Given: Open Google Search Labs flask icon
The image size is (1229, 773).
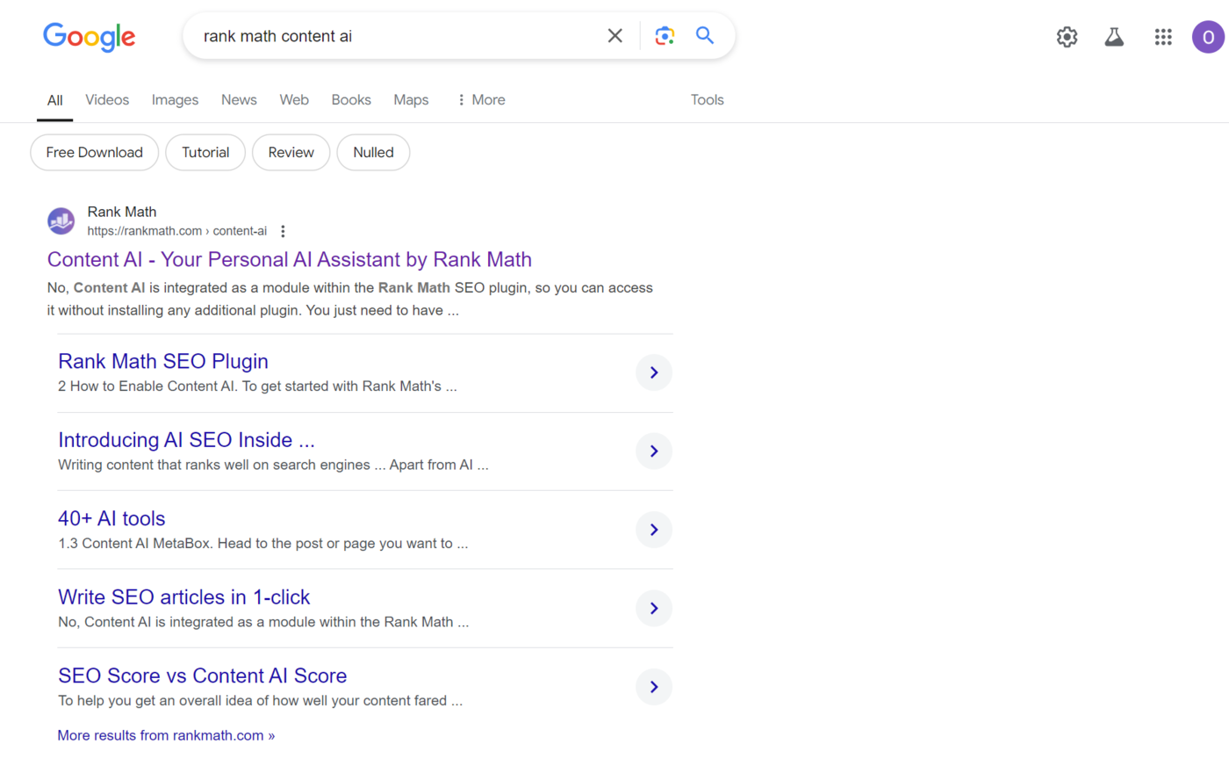Looking at the screenshot, I should (1114, 37).
